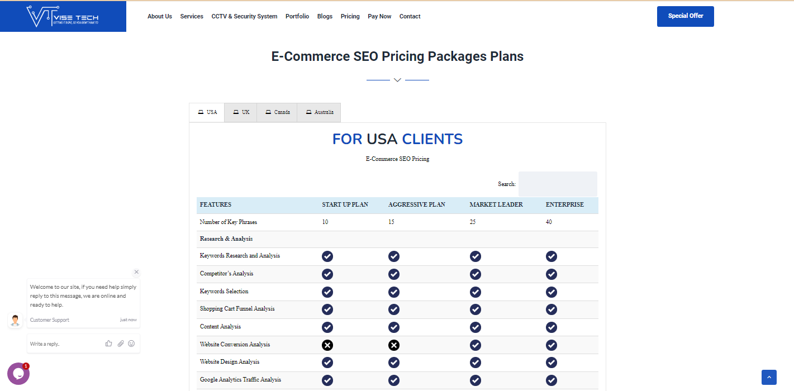794x391 pixels.
Task: Open the Contact page
Action: [x=410, y=16]
